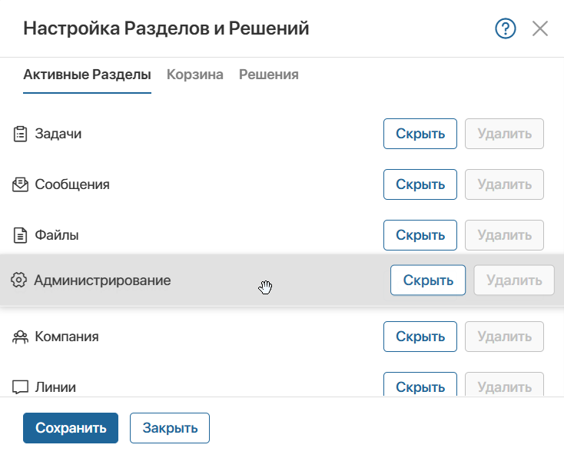Hide the Сообщения section
The image size is (564, 458).
pyautogui.click(x=420, y=184)
